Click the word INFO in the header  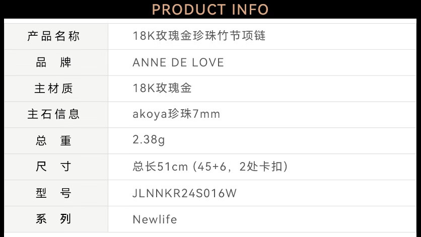tap(250, 9)
